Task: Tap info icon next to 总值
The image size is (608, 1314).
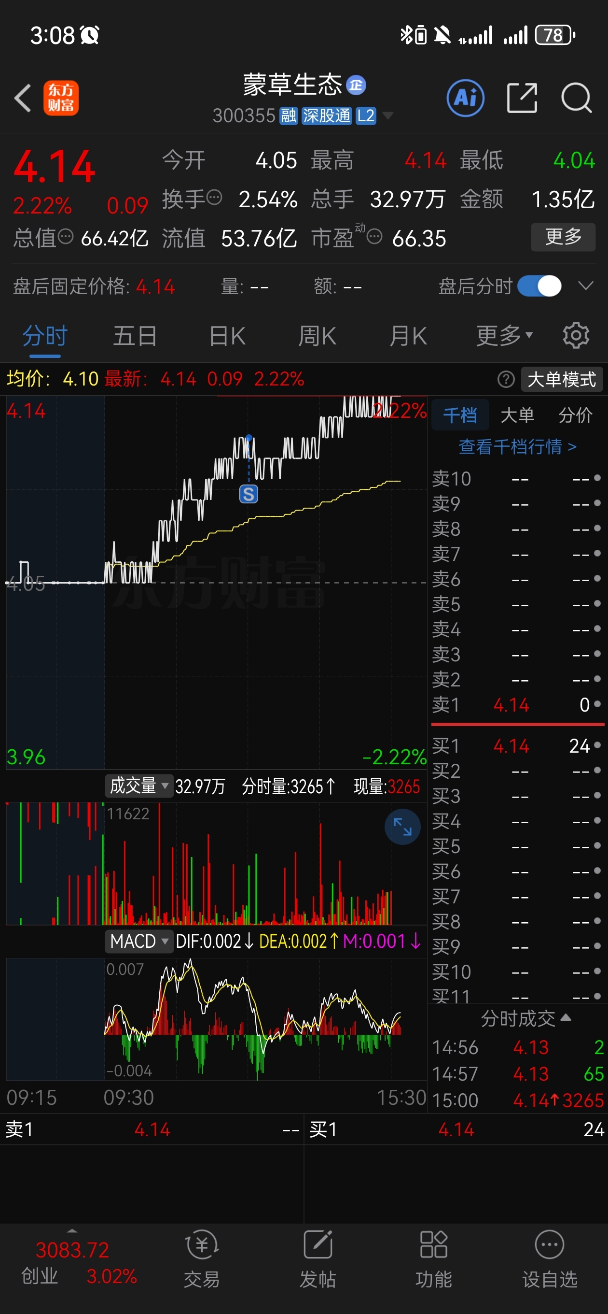Action: tap(66, 236)
